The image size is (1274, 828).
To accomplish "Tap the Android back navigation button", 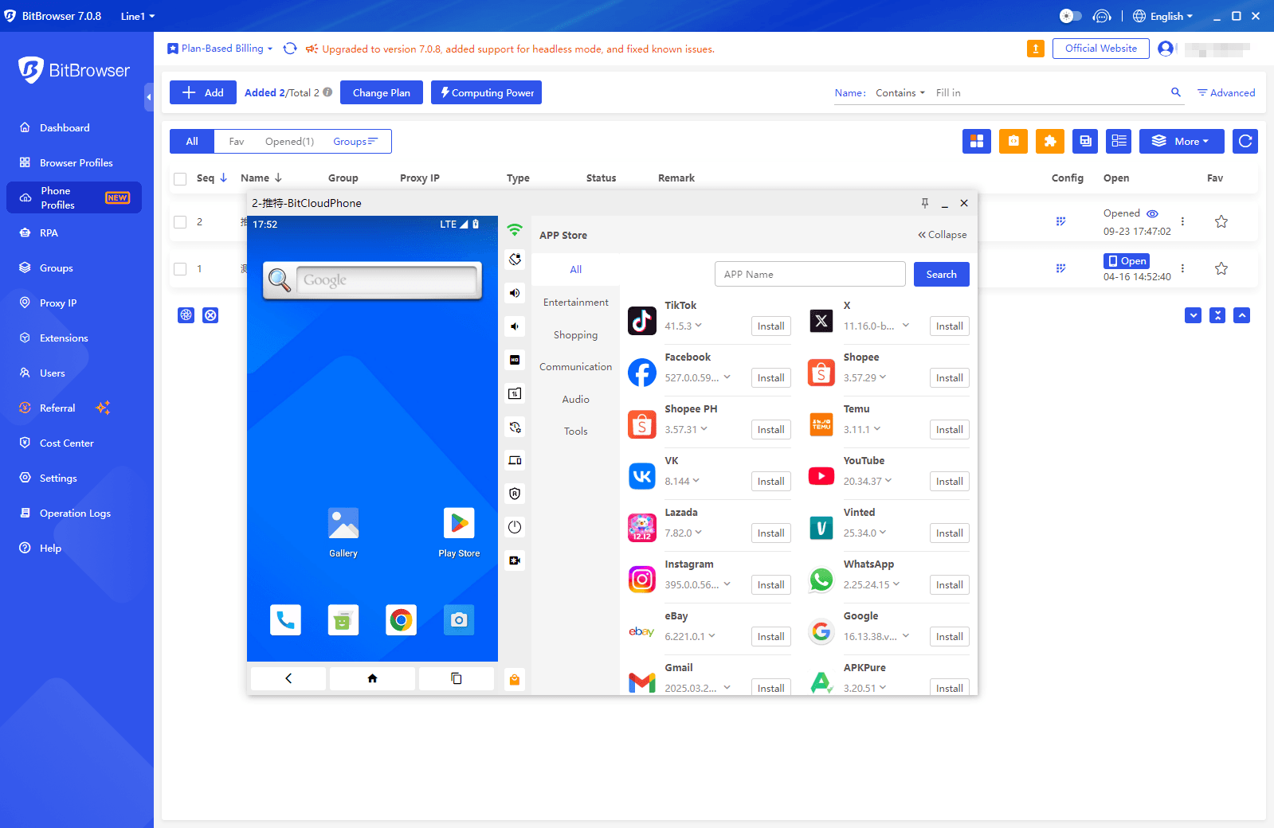I will (288, 678).
